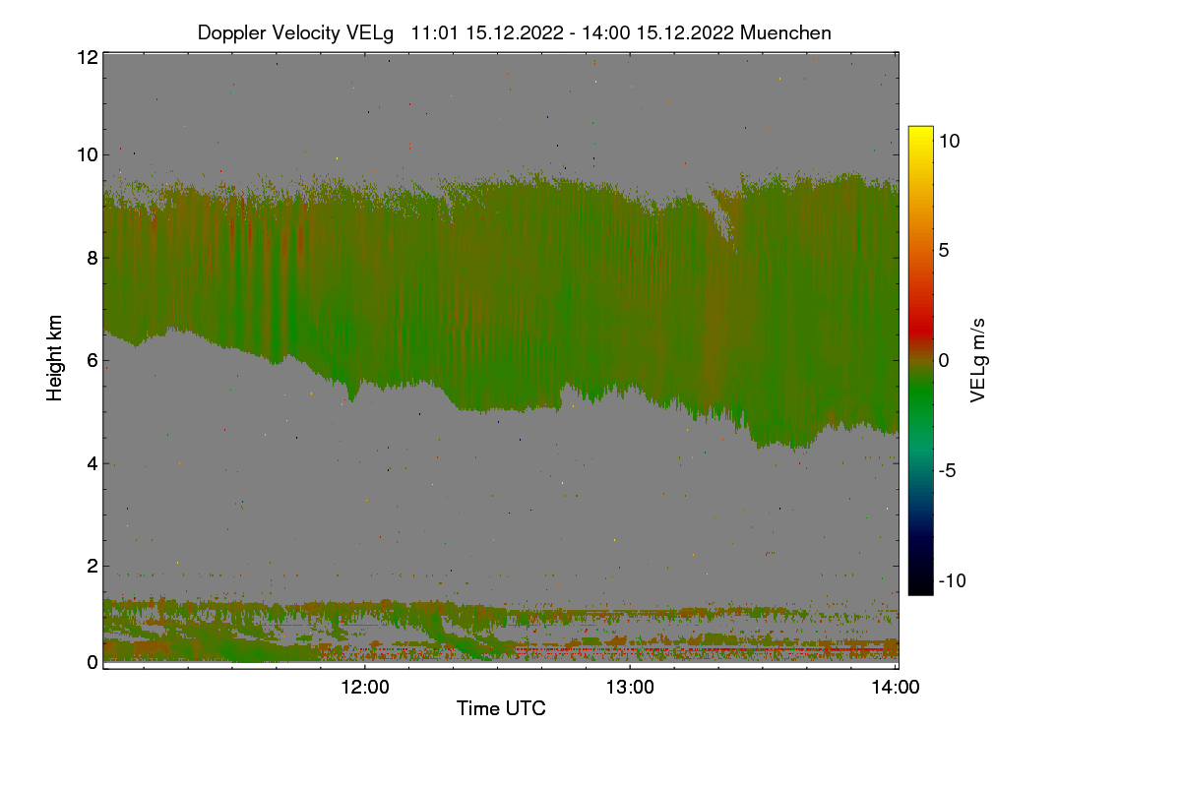Screen dimensions: 1181x787
Task: Click the yellow top of the colorbar
Action: tap(920, 135)
